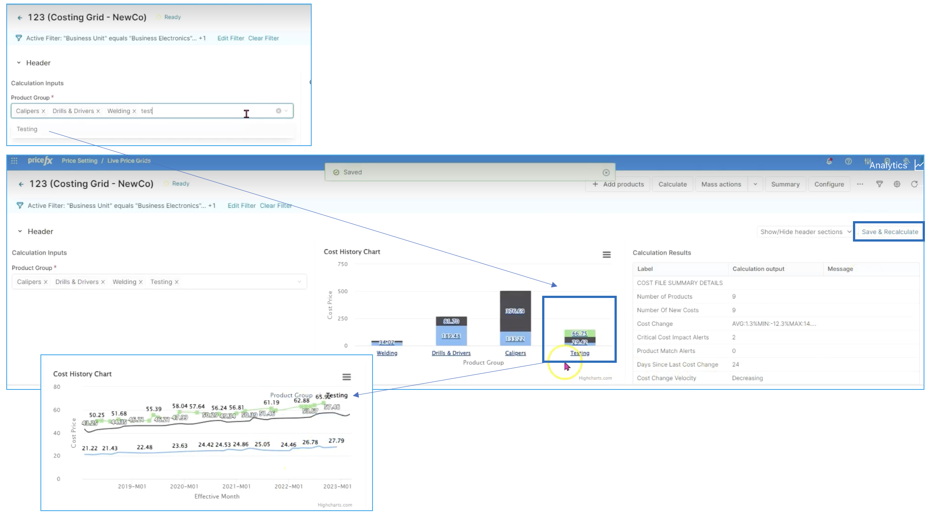
Task: Open the Show/Hide header sections dropdown
Action: pos(805,232)
